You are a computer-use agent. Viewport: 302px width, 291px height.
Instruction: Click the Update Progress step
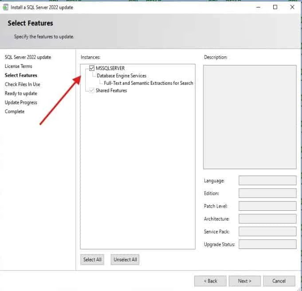[x=21, y=102]
